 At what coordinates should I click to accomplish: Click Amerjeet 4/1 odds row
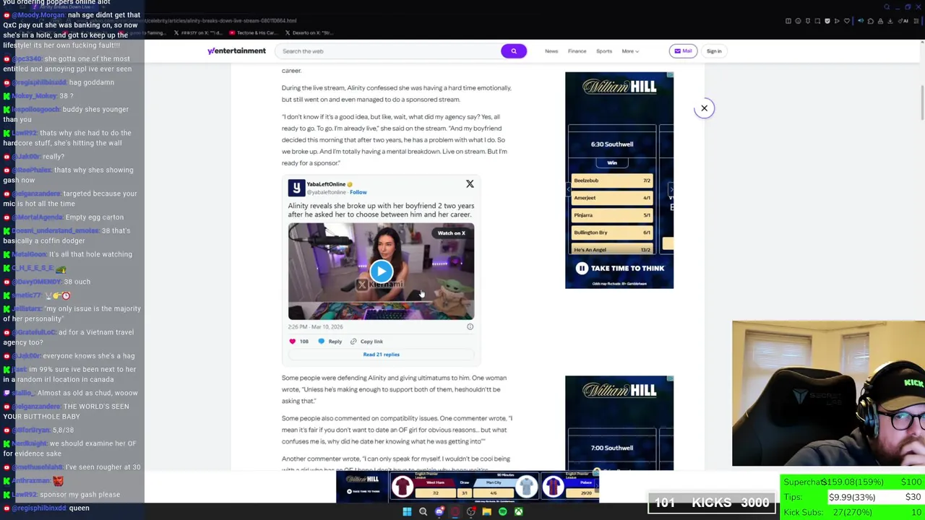[x=612, y=198]
